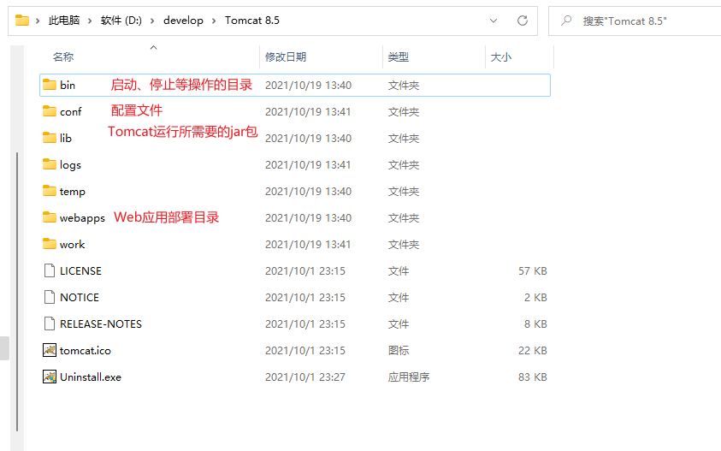The width and height of the screenshot is (721, 451).
Task: Sort files by 类型 column
Action: [x=399, y=56]
